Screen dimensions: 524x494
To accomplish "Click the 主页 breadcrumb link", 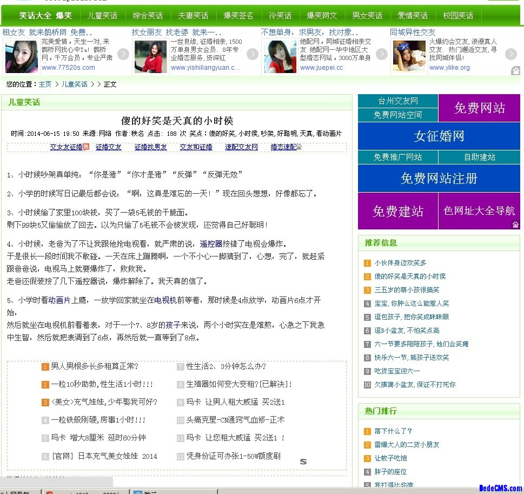I will (x=45, y=84).
